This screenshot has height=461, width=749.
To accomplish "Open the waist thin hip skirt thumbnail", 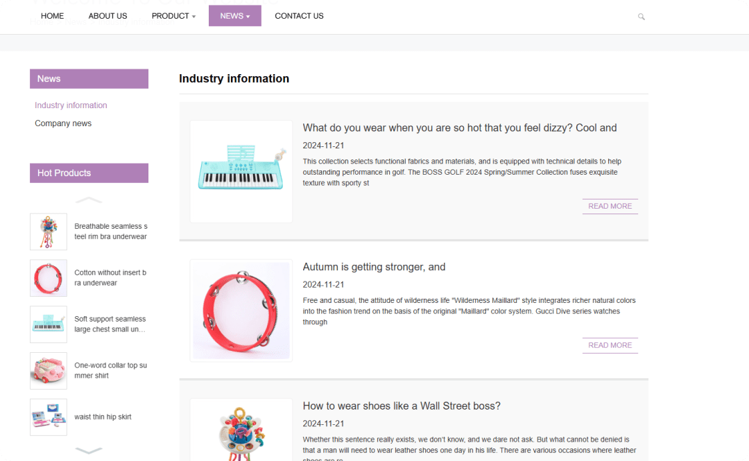I will 49,417.
